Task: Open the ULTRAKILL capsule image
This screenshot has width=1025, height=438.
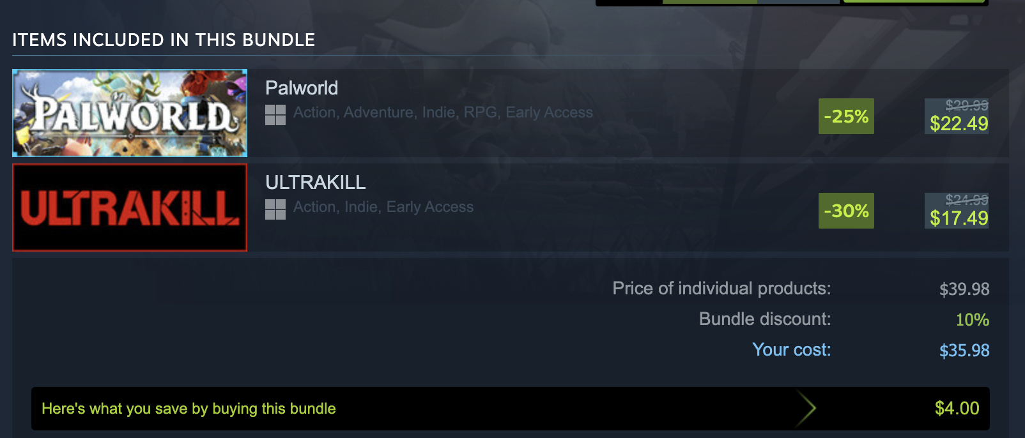Action: click(x=130, y=208)
